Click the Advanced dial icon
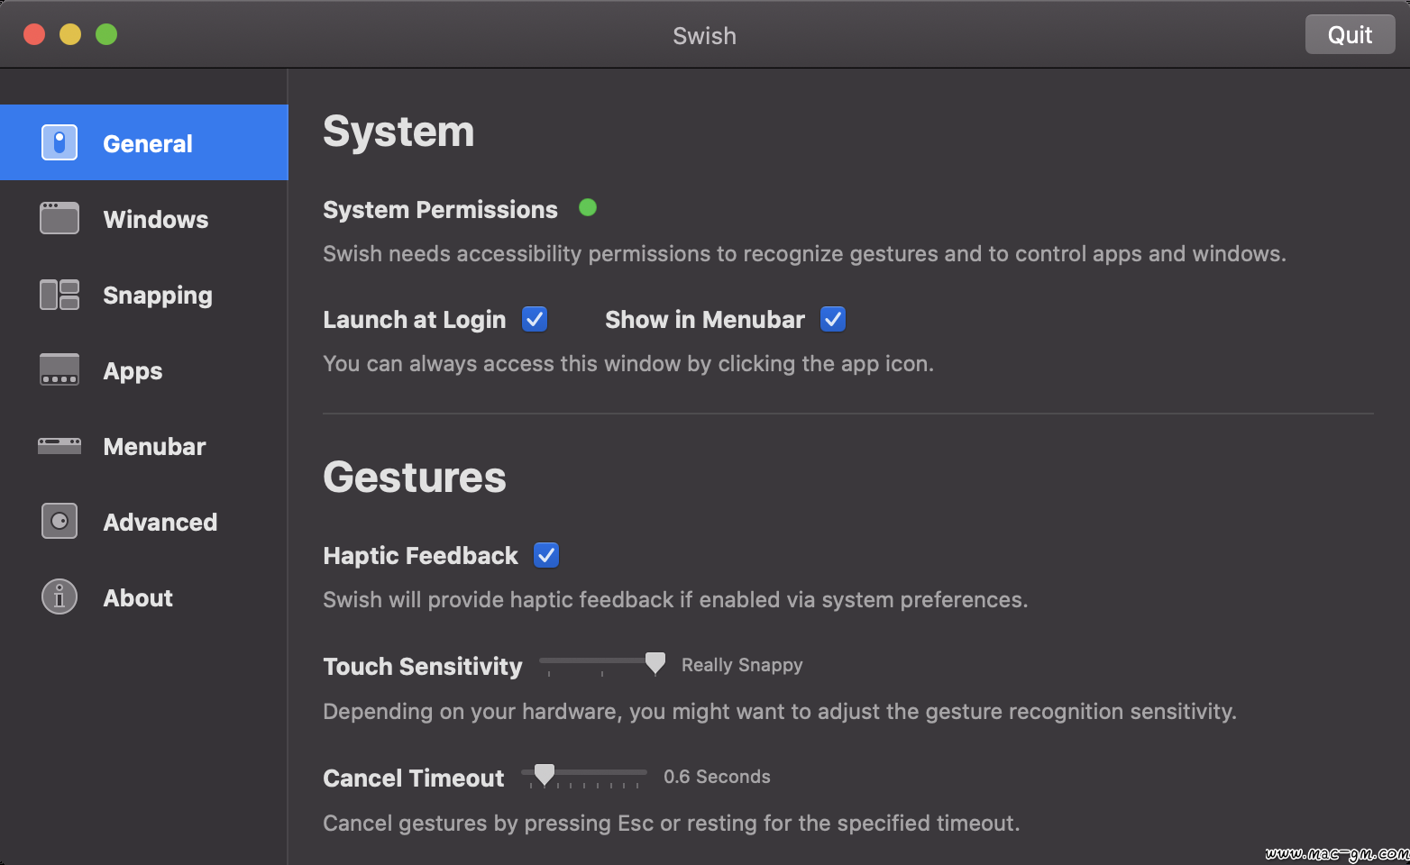Viewport: 1410px width, 865px height. point(60,521)
